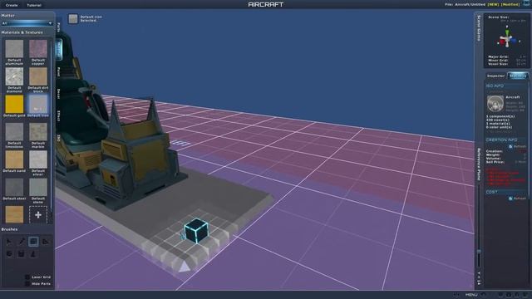Switch to the Decal vertical tab
The image size is (532, 299).
[x=59, y=94]
